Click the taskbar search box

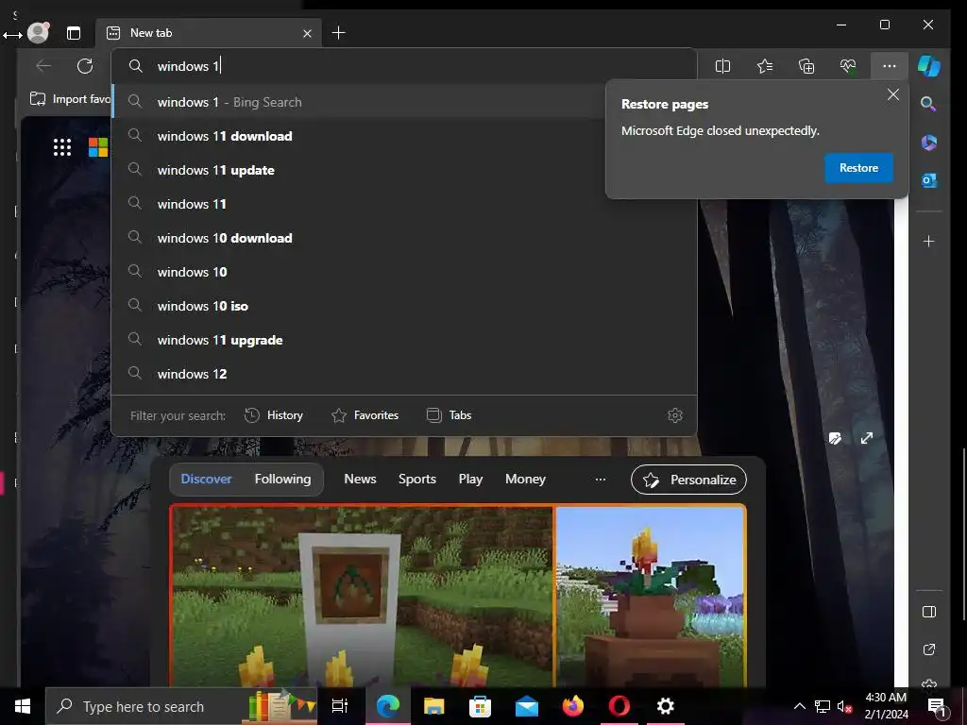click(181, 706)
